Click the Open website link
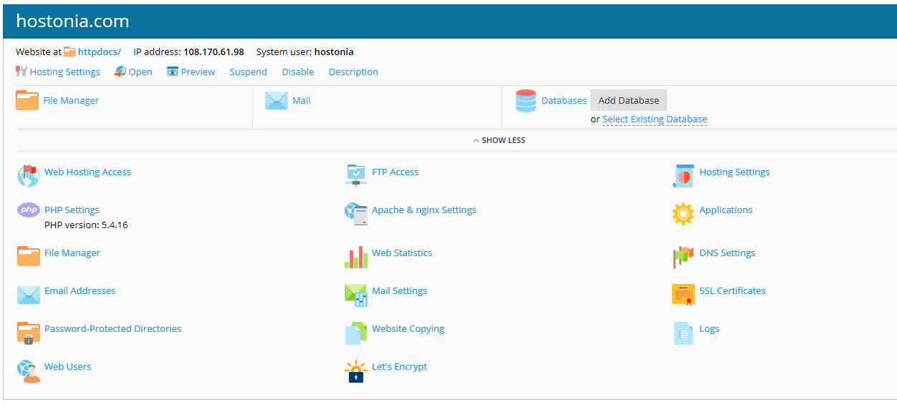 140,72
